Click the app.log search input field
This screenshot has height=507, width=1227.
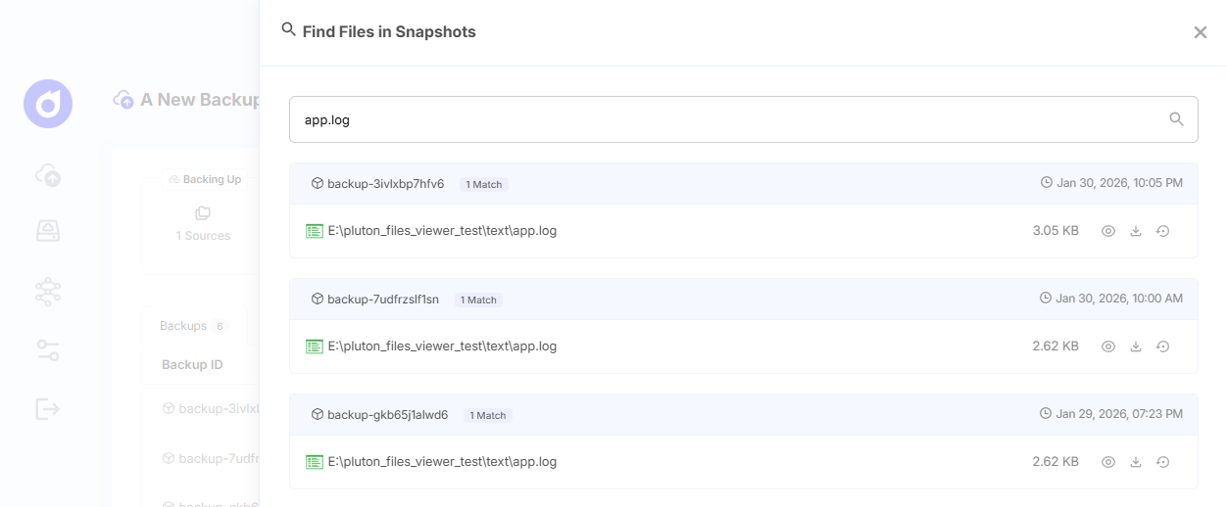click(x=743, y=119)
